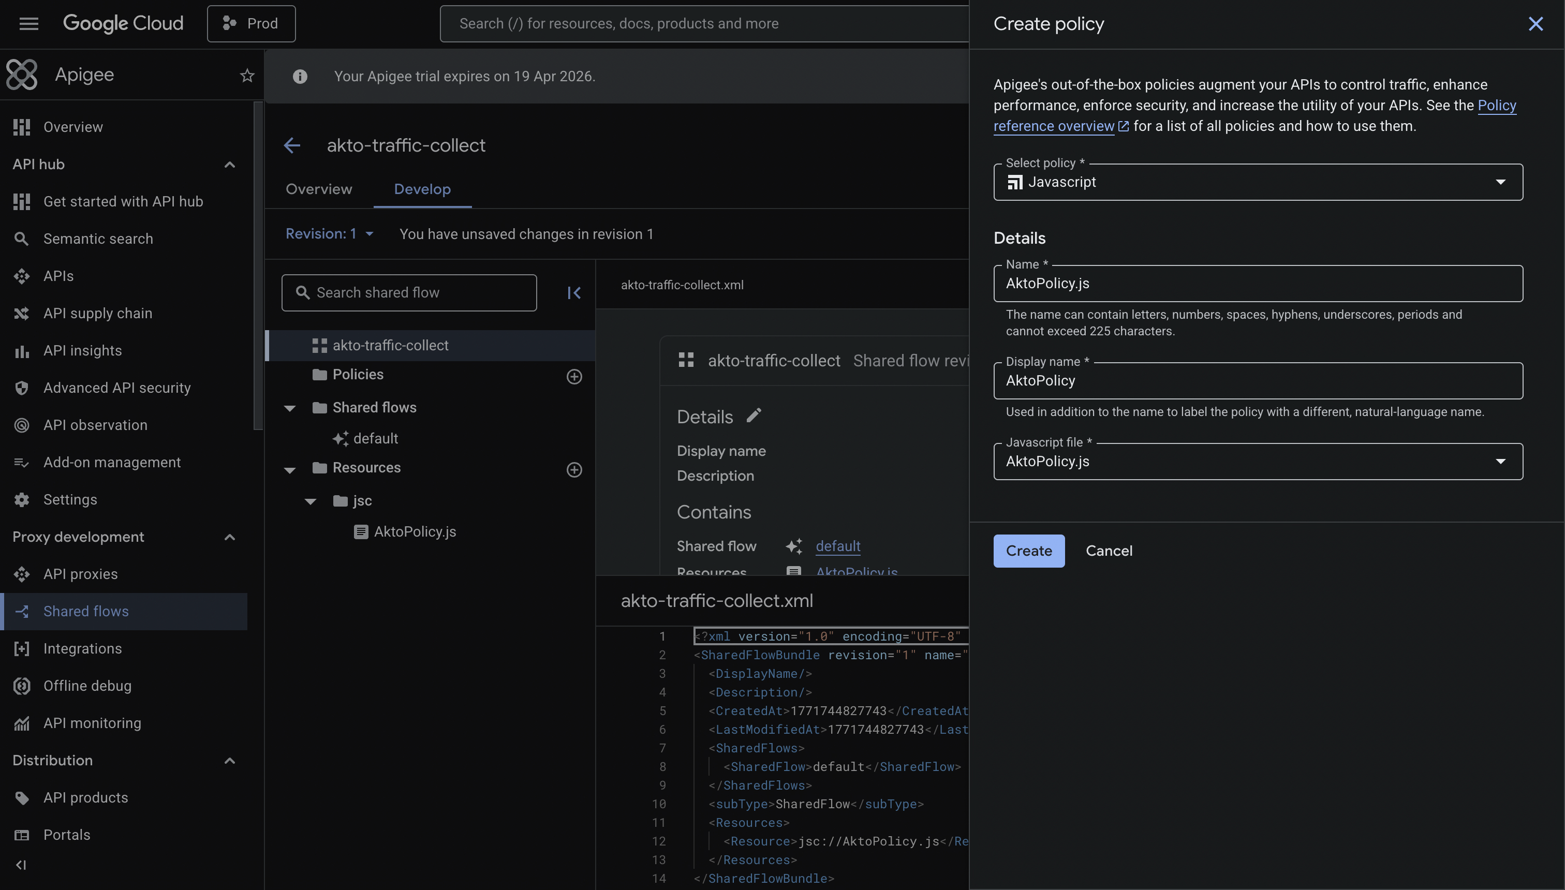Collapse the shared flow file panel
This screenshot has height=890, width=1565.
pos(573,293)
